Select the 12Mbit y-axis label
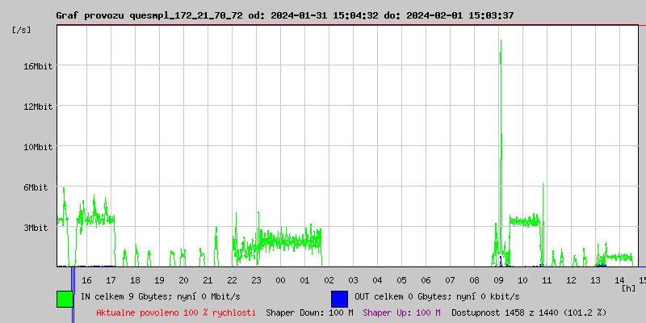 point(38,107)
